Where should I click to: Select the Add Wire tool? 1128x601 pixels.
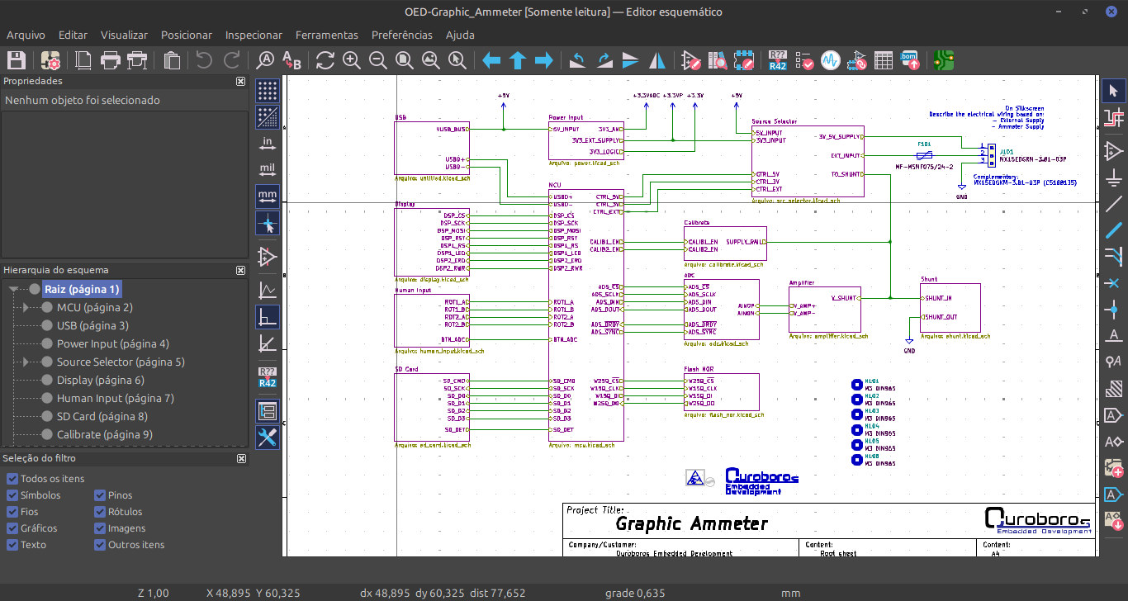(x=1114, y=203)
